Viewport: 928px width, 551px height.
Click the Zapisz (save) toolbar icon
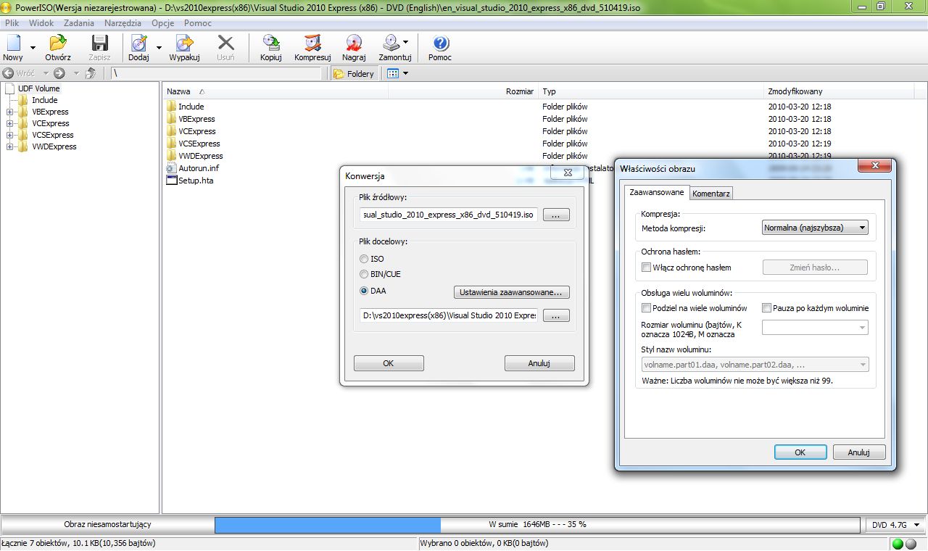pos(99,43)
